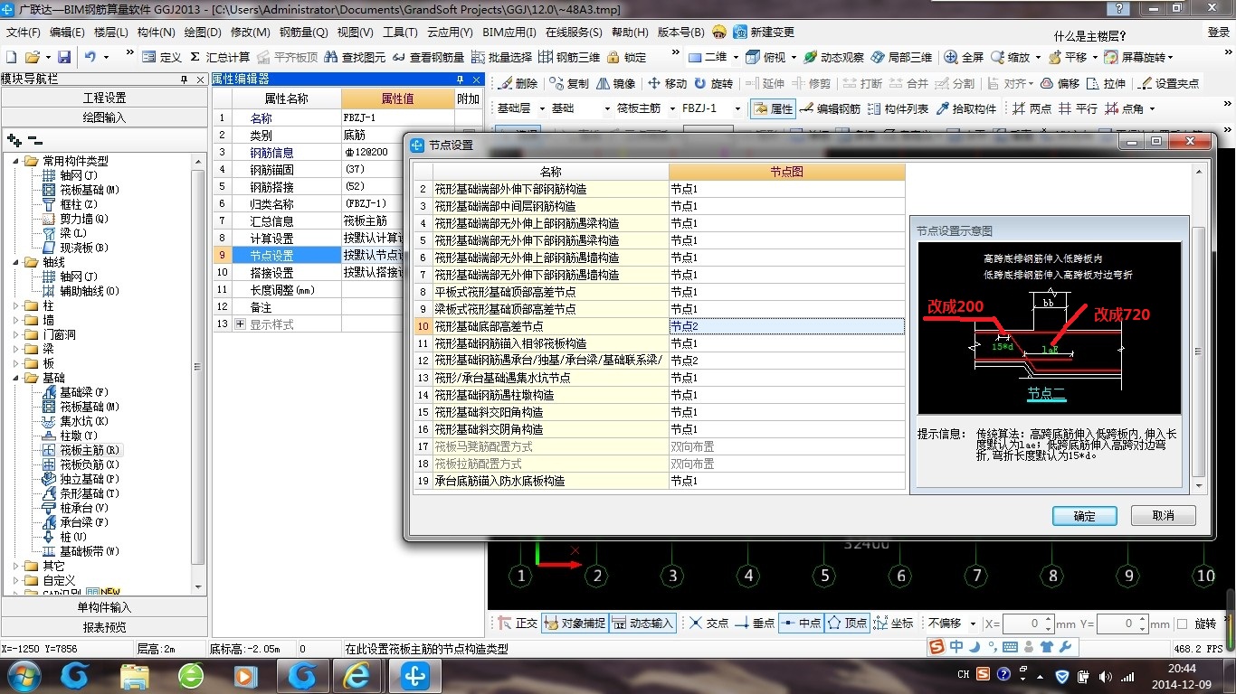The image size is (1236, 694).
Task: Click the new file icon
Action: point(10,57)
